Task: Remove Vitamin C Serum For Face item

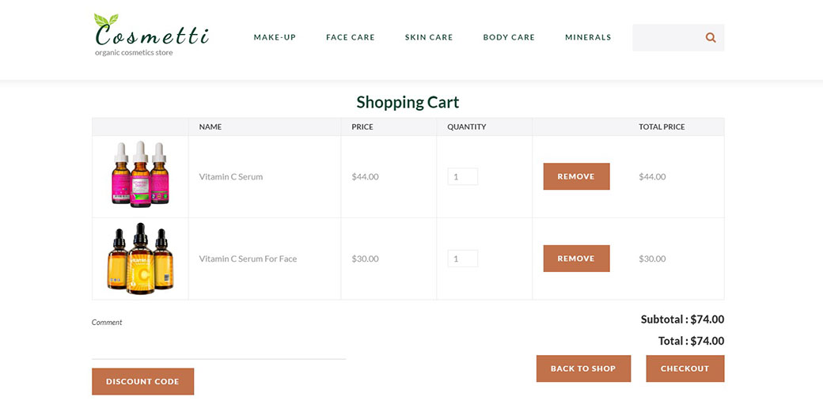Action: point(576,259)
